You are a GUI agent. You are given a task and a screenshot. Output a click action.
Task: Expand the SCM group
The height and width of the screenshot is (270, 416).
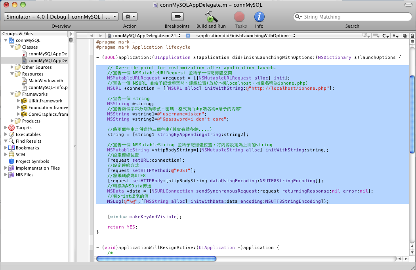pos(6,154)
